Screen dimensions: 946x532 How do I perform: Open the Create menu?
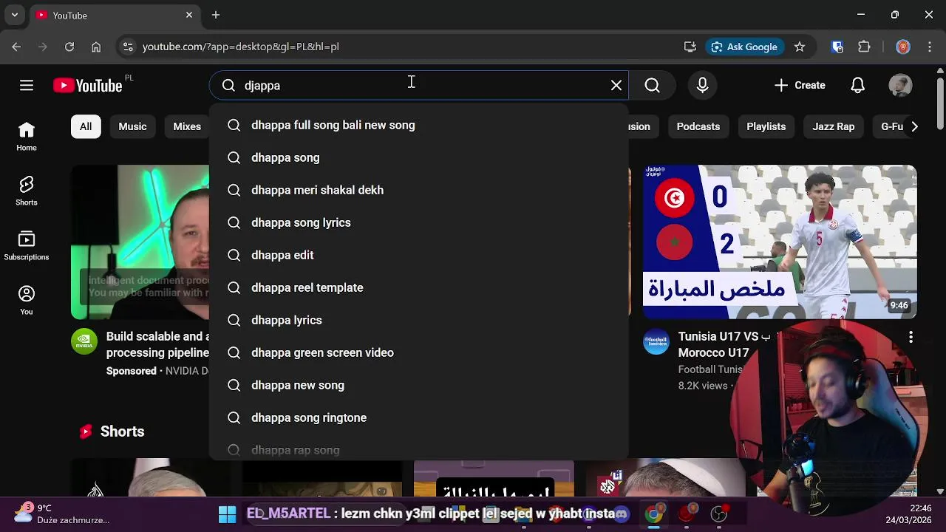[x=800, y=86]
